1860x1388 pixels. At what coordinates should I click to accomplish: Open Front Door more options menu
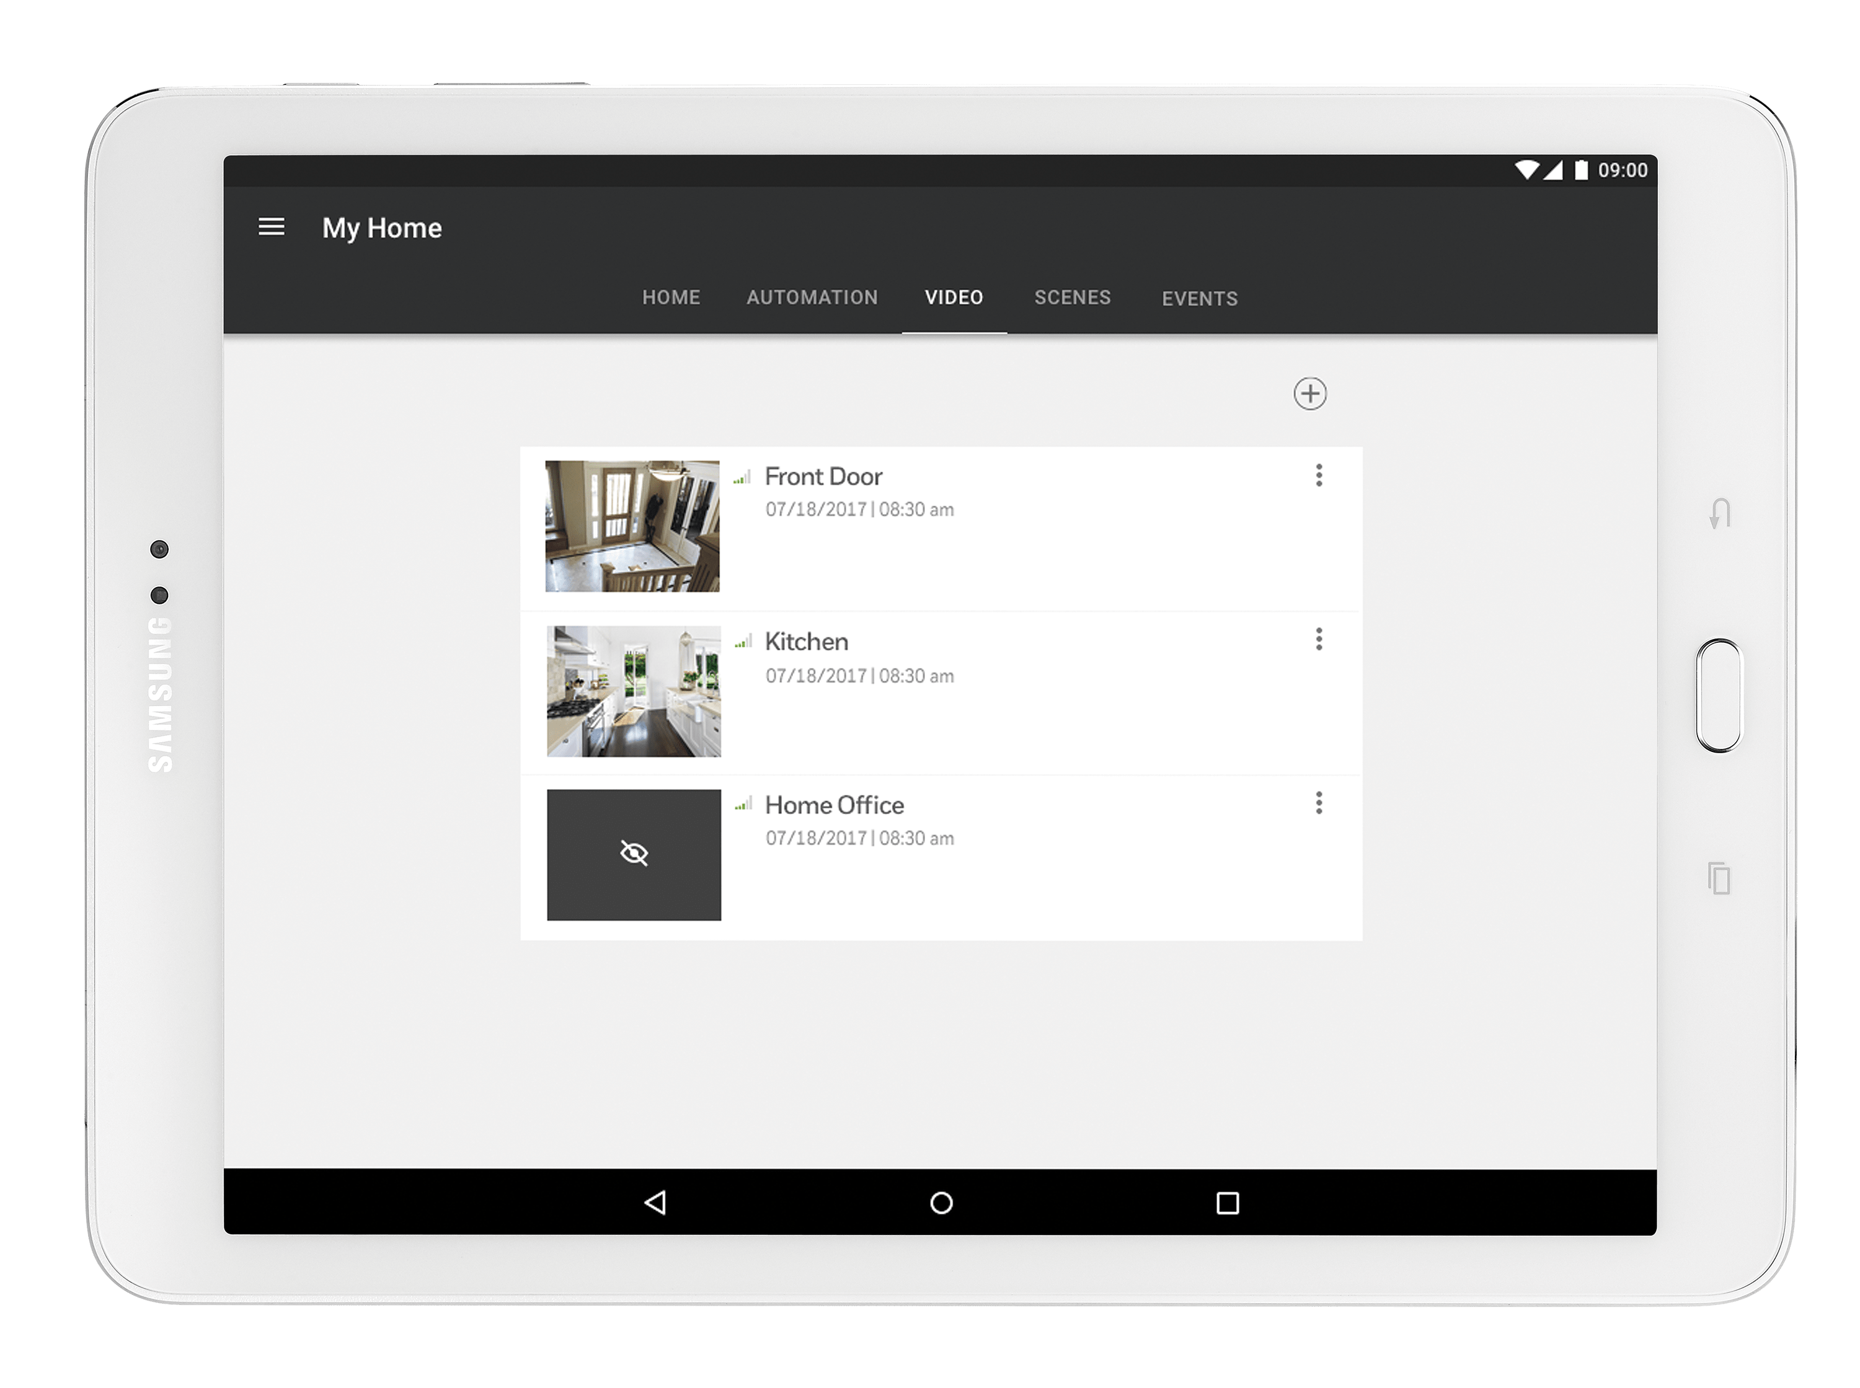pyautogui.click(x=1318, y=475)
